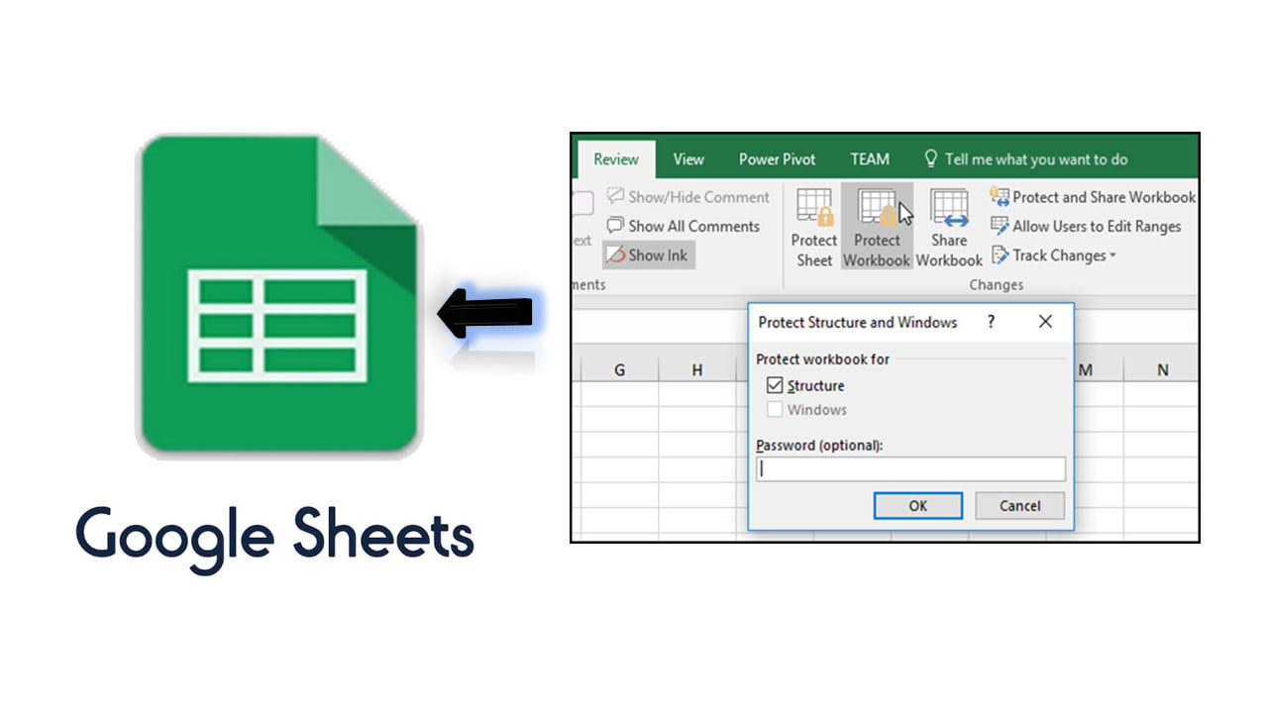
Task: Click the dialog Help question mark
Action: coord(991,322)
